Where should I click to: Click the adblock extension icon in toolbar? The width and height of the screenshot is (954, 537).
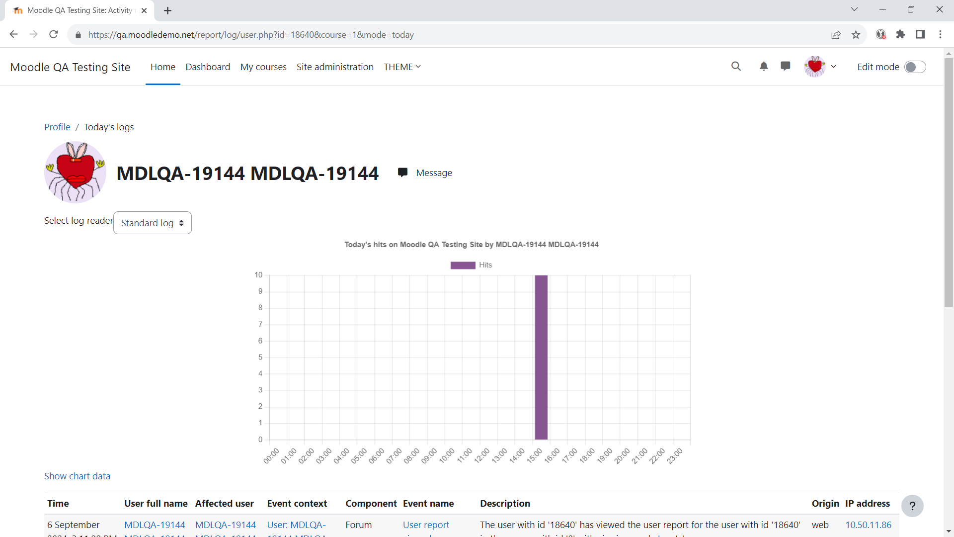881,34
